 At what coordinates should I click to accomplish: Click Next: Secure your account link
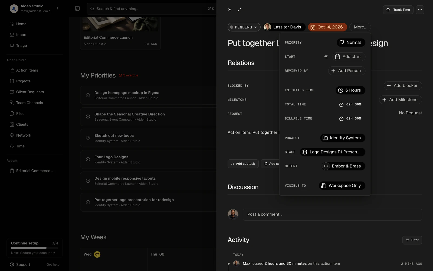33,253
